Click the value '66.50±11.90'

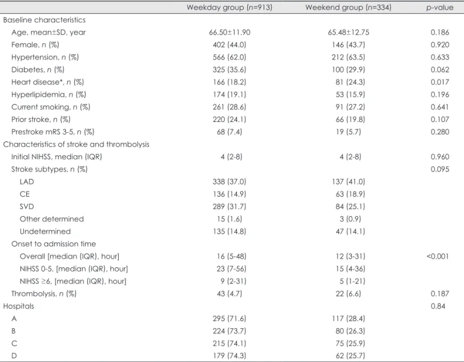click(229, 32)
